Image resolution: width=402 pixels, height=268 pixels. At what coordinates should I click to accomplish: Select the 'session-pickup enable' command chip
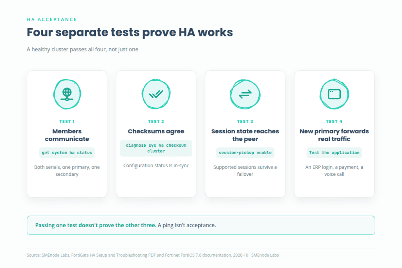coord(245,153)
